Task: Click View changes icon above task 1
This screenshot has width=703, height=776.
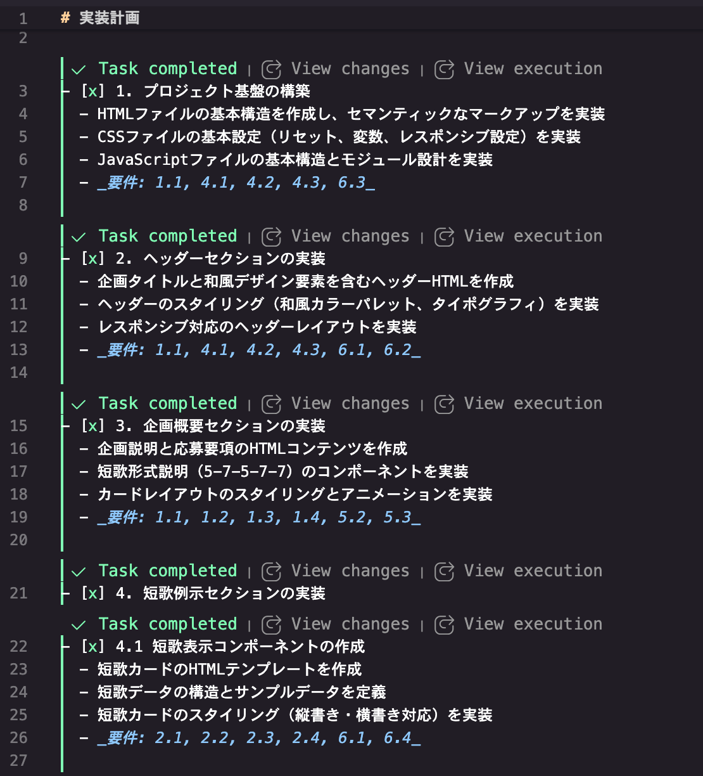Action: [272, 69]
